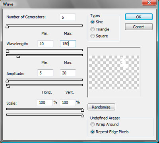The height and width of the screenshot is (143, 159).
Task: Click the Amplitude maximum slider handle
Action: tap(8, 86)
